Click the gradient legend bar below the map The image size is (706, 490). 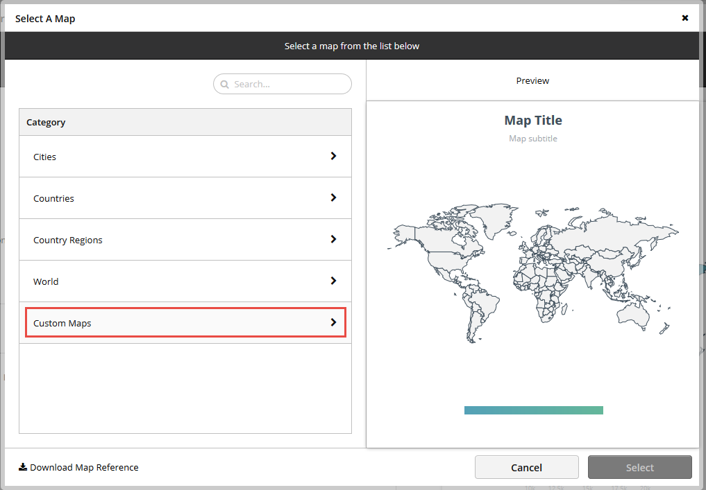tap(533, 410)
